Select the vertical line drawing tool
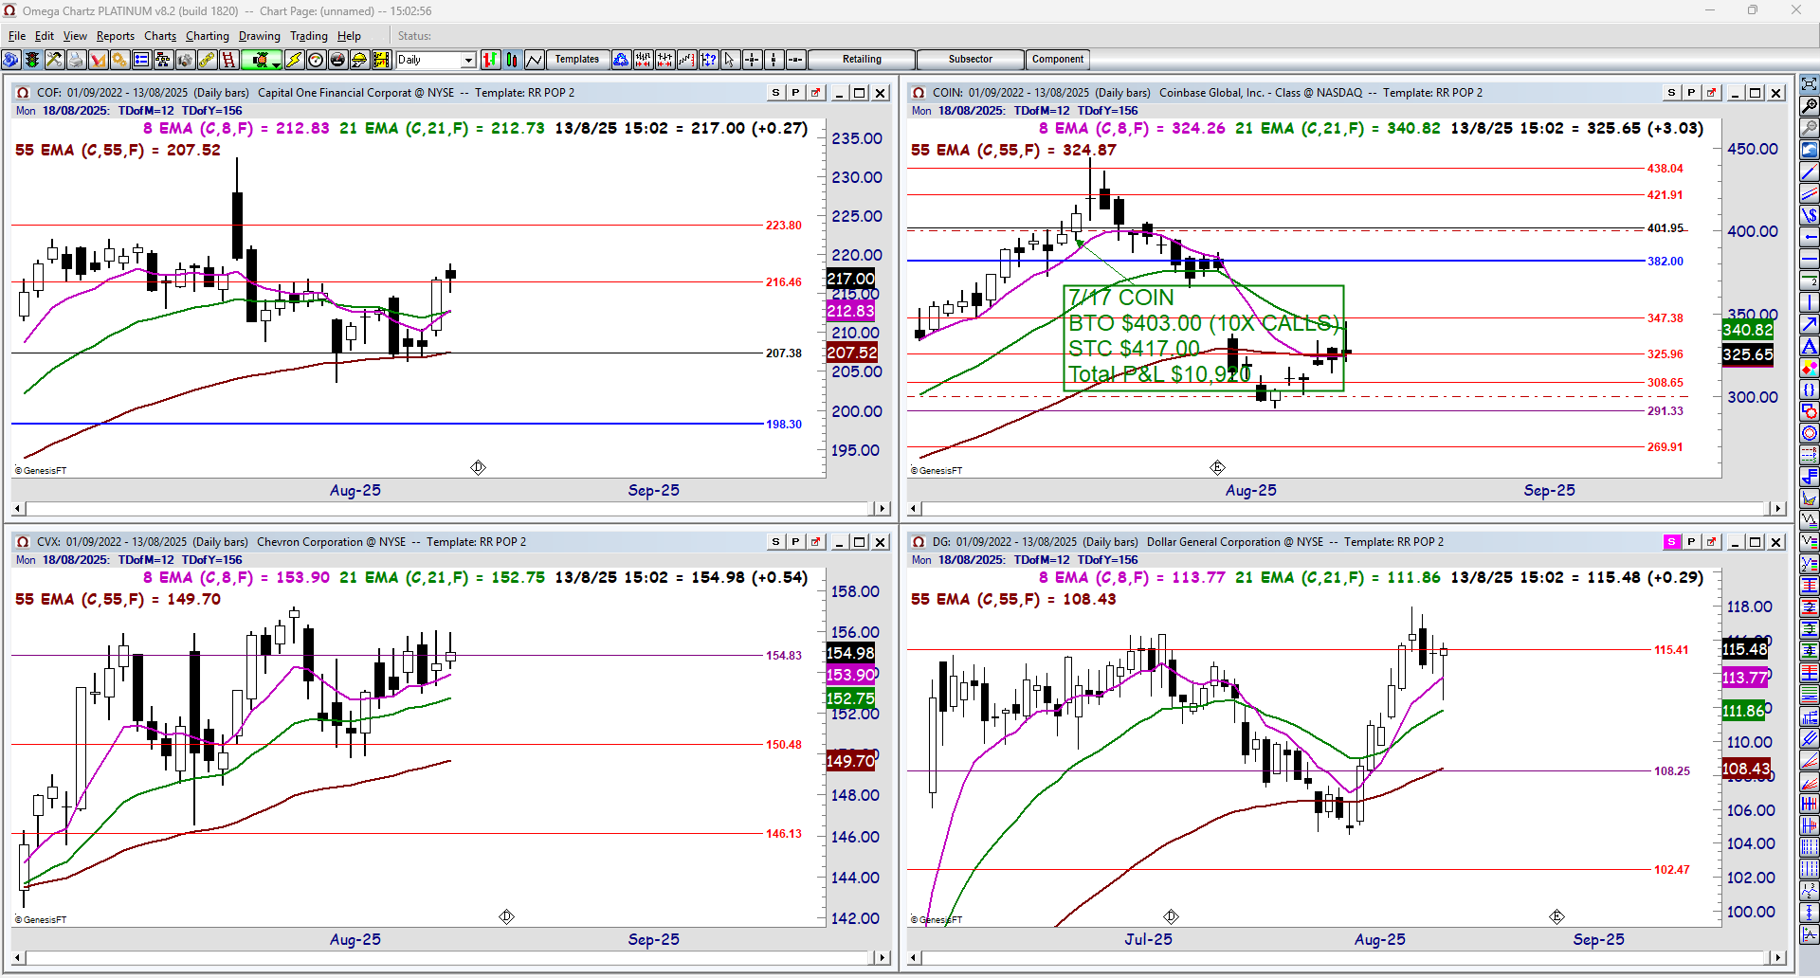The width and height of the screenshot is (1820, 978). [1810, 303]
